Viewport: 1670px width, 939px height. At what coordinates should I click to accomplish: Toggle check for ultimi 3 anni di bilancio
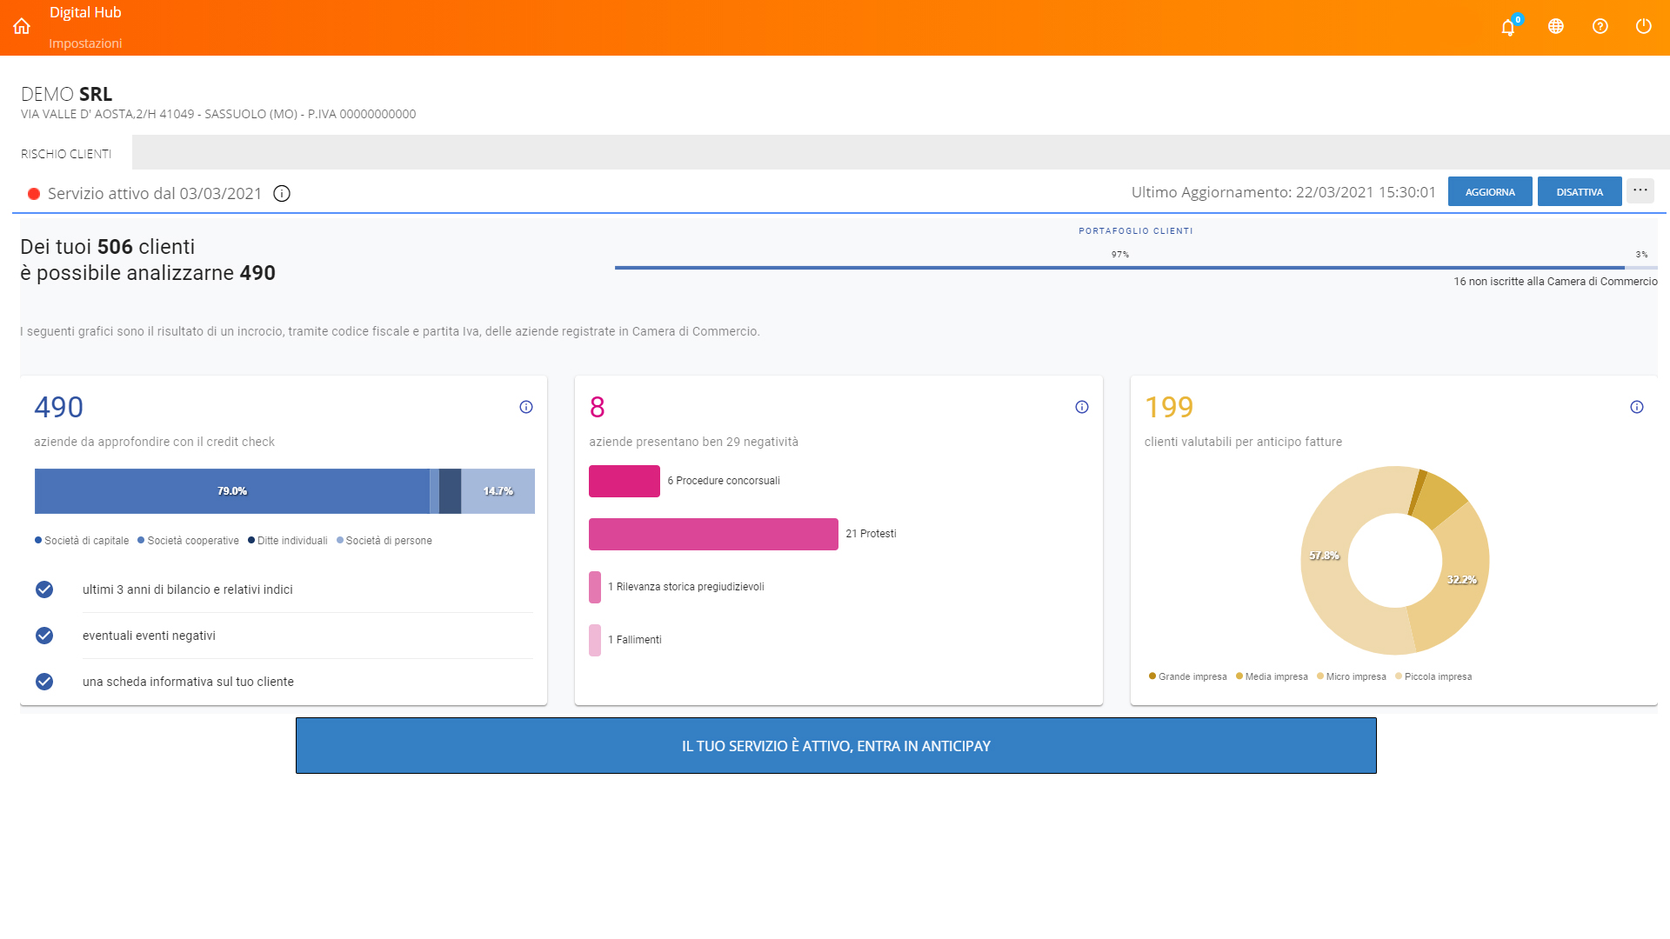[x=44, y=589]
